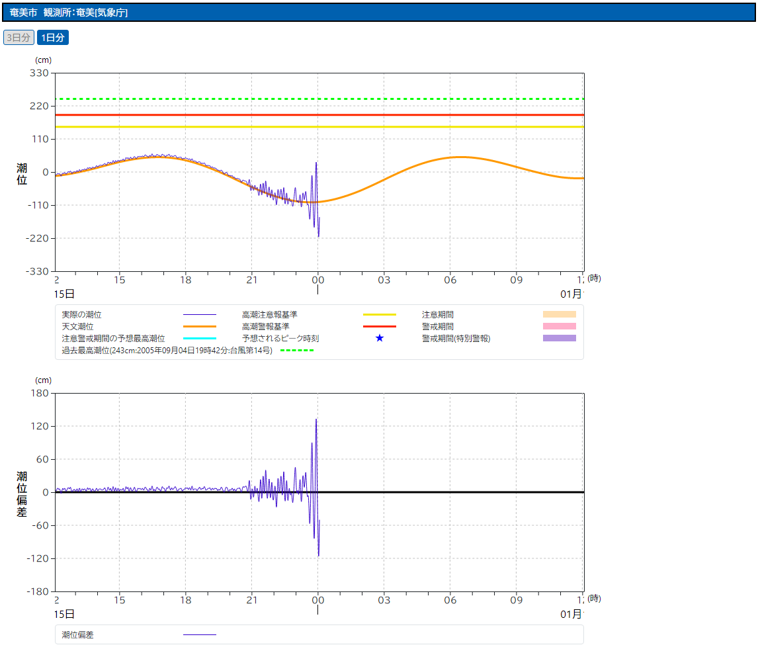
Task: Click the 天文潮位 legend label
Action: tap(77, 326)
